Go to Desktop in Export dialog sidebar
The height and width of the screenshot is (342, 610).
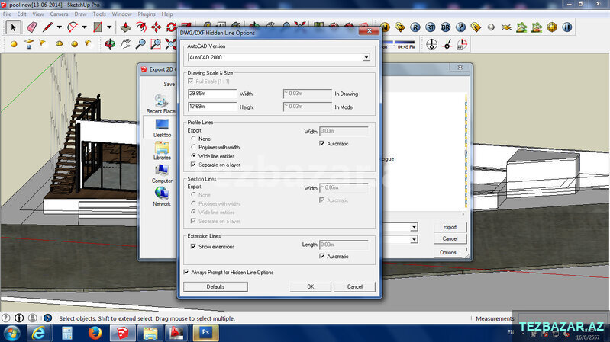[162, 128]
